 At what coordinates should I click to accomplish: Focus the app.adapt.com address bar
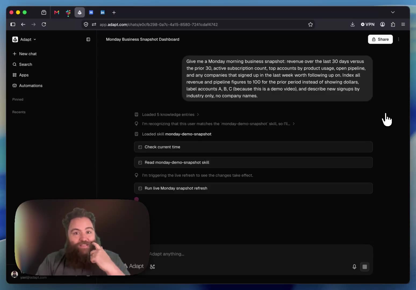198,24
